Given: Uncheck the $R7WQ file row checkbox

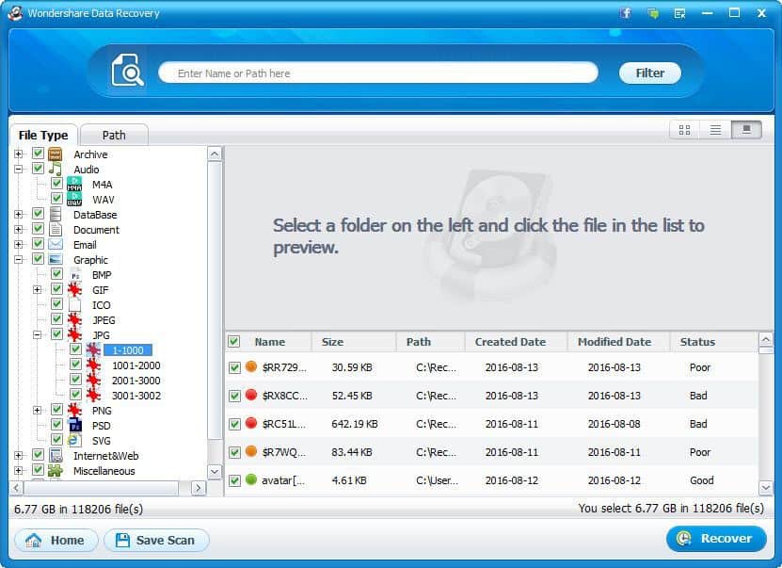Looking at the screenshot, I should pos(234,453).
